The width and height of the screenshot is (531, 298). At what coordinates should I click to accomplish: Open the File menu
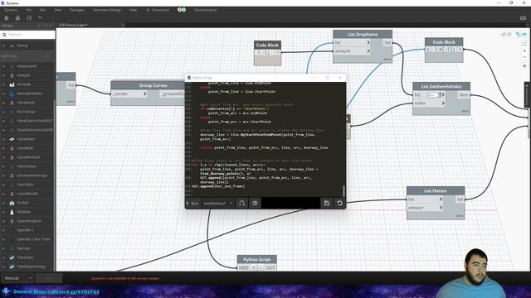click(x=28, y=10)
